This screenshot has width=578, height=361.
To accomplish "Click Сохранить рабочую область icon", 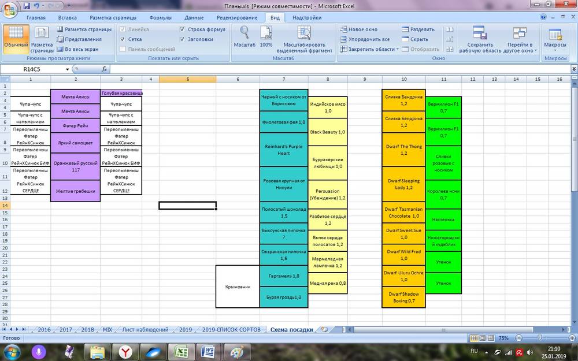I will tap(480, 38).
